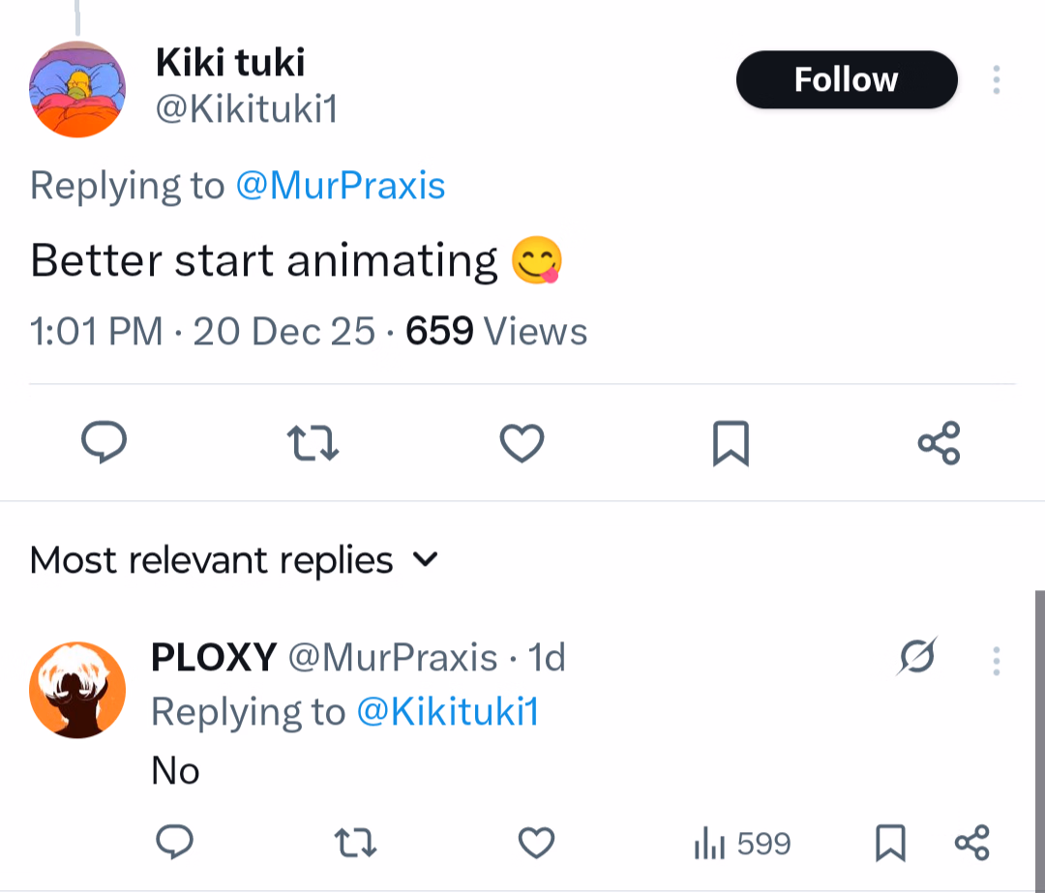Click the Grok icon on PLOXY's reply
The image size is (1045, 893).
[915, 658]
